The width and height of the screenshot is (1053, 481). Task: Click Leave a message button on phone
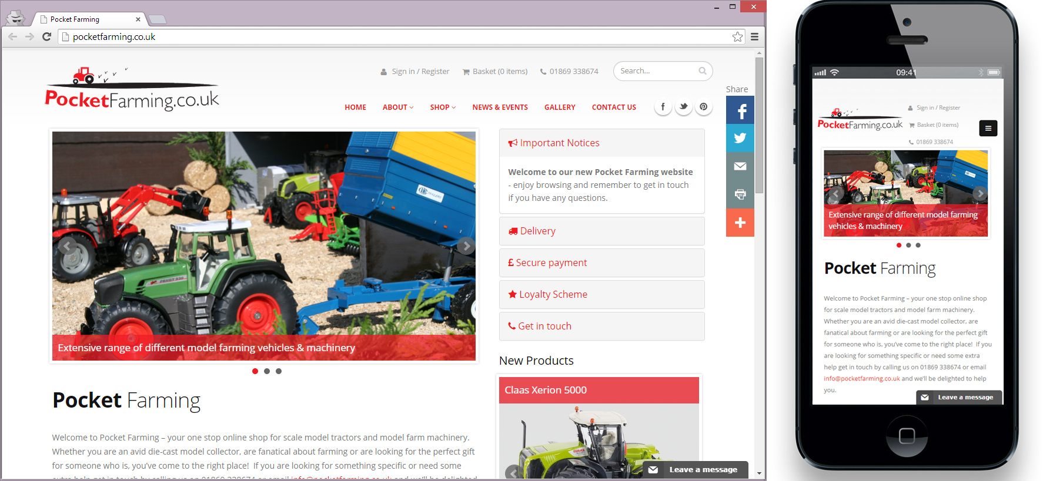[x=959, y=398]
